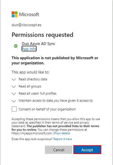Click the Cancel button
The height and width of the screenshot is (165, 113).
pos(59,150)
